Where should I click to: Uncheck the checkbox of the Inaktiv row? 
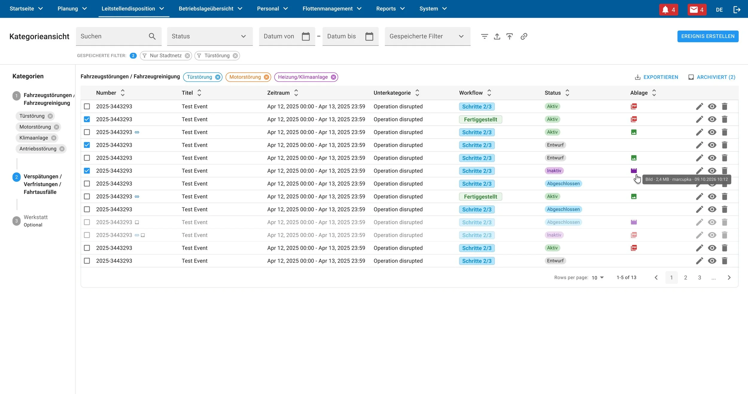pyautogui.click(x=87, y=171)
